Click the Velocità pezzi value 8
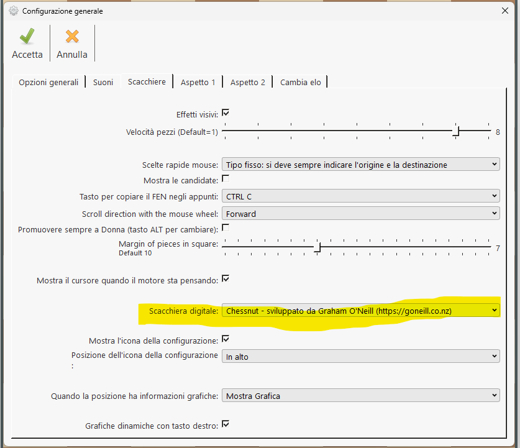 pyautogui.click(x=498, y=132)
